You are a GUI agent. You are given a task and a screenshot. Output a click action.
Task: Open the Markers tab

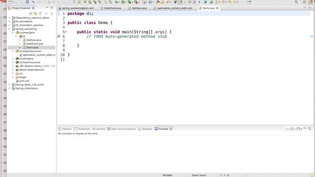64,129
